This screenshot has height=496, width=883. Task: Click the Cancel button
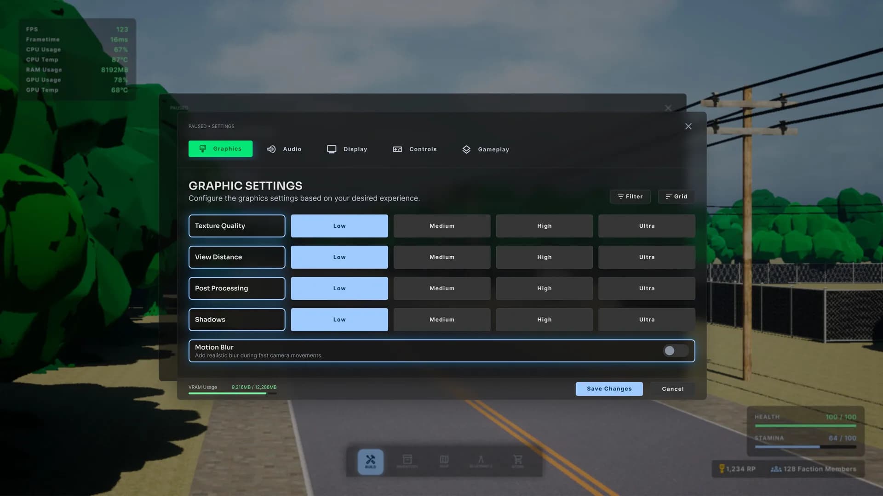coord(673,389)
